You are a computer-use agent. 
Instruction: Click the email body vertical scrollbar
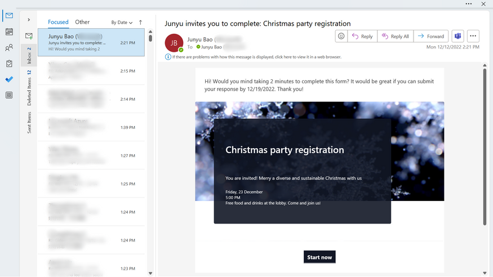pyautogui.click(x=485, y=146)
